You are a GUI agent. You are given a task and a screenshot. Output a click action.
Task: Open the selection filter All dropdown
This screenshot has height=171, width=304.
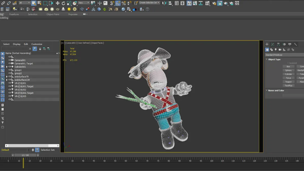click(25, 3)
